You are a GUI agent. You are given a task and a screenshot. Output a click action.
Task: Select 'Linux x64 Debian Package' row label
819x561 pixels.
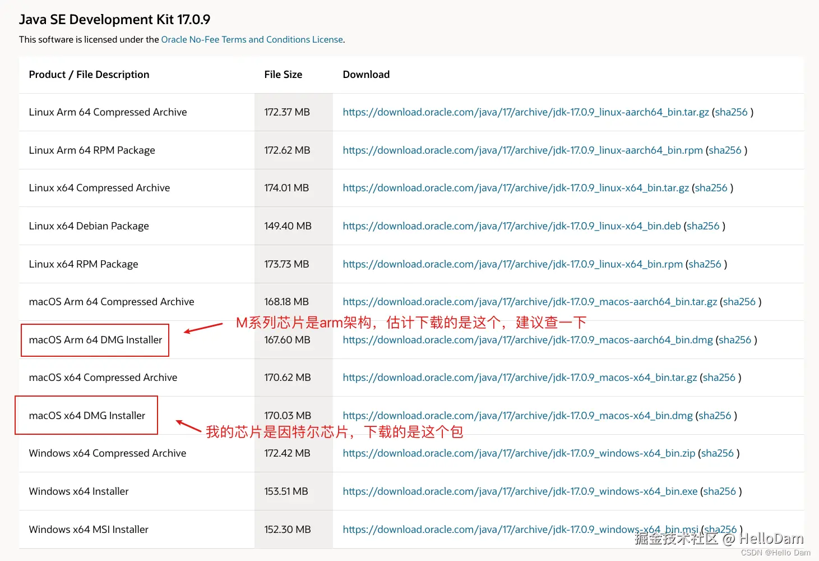click(89, 226)
